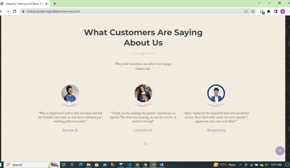Click James B.'s "Was so impressed" testimonial text
The image size is (290, 168).
(70, 117)
